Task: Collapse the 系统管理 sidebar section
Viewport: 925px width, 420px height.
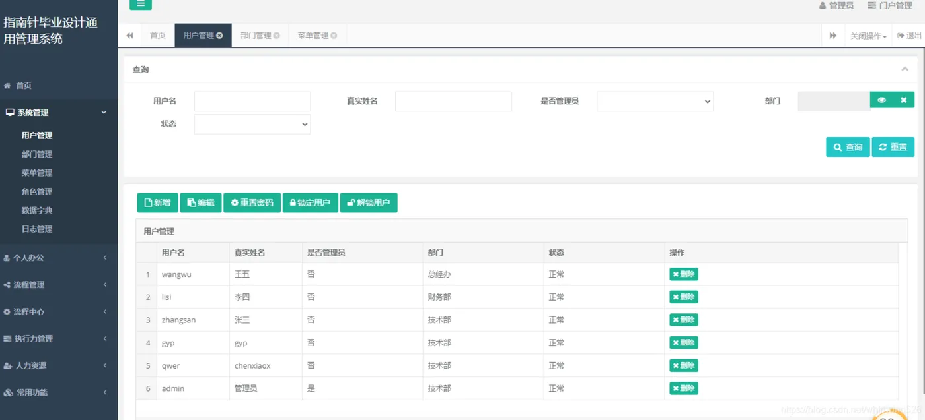Action: coord(59,113)
